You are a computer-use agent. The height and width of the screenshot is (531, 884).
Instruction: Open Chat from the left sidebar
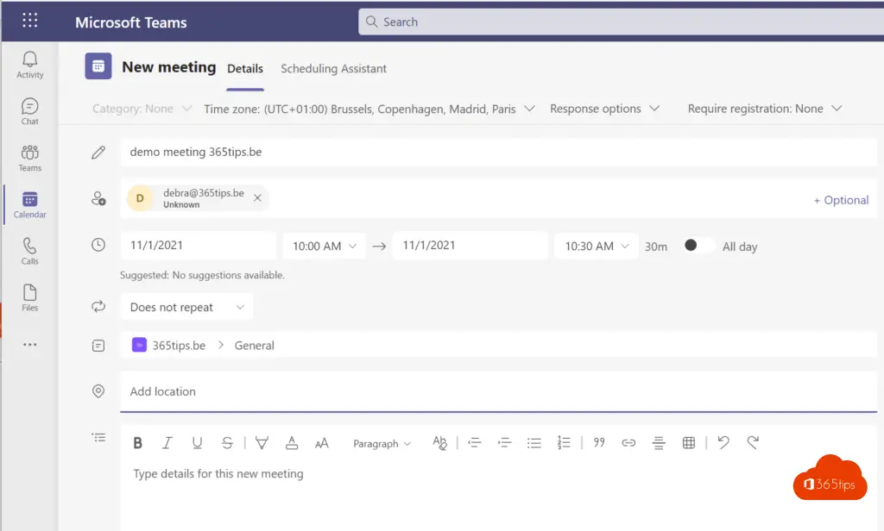pyautogui.click(x=30, y=111)
